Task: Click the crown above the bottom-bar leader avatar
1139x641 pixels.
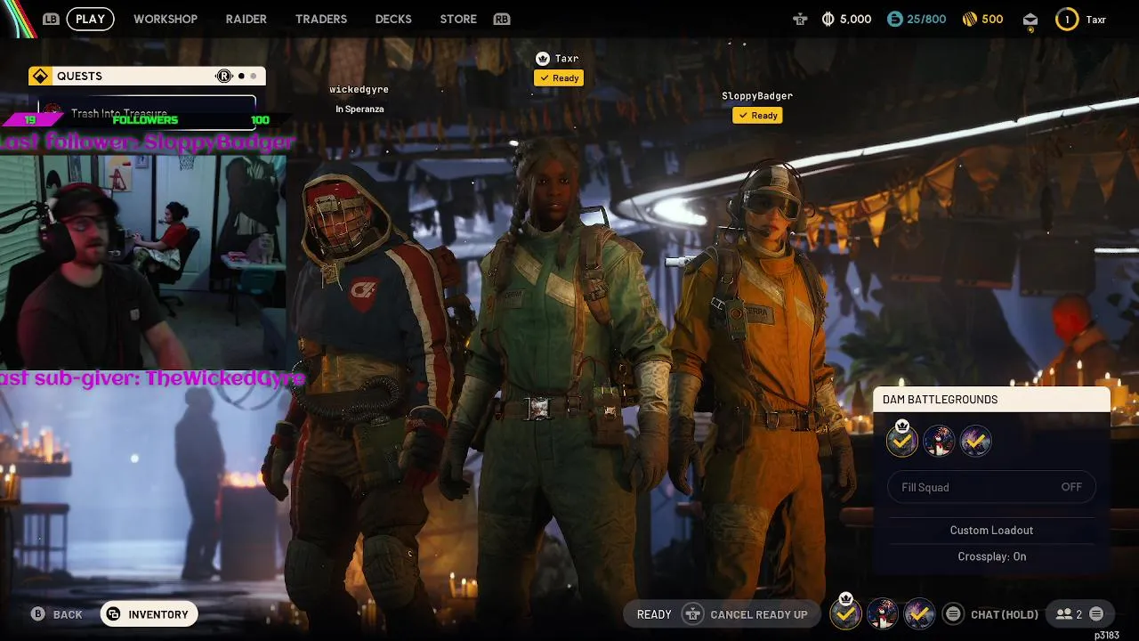Action: coord(845,597)
